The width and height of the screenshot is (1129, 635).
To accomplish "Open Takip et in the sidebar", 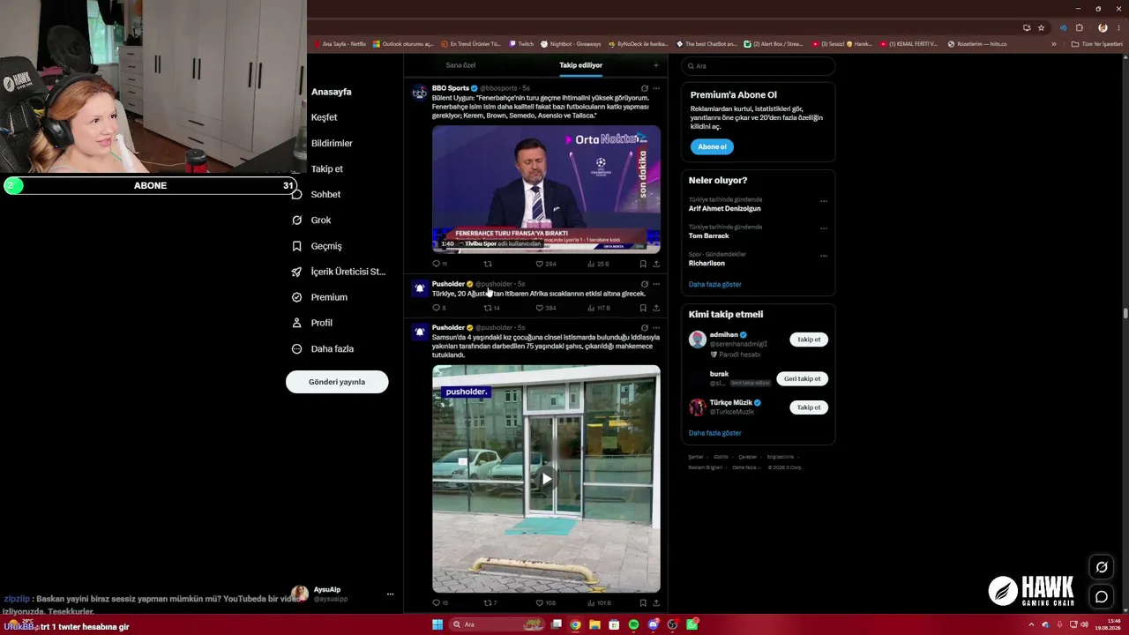I will click(x=326, y=168).
